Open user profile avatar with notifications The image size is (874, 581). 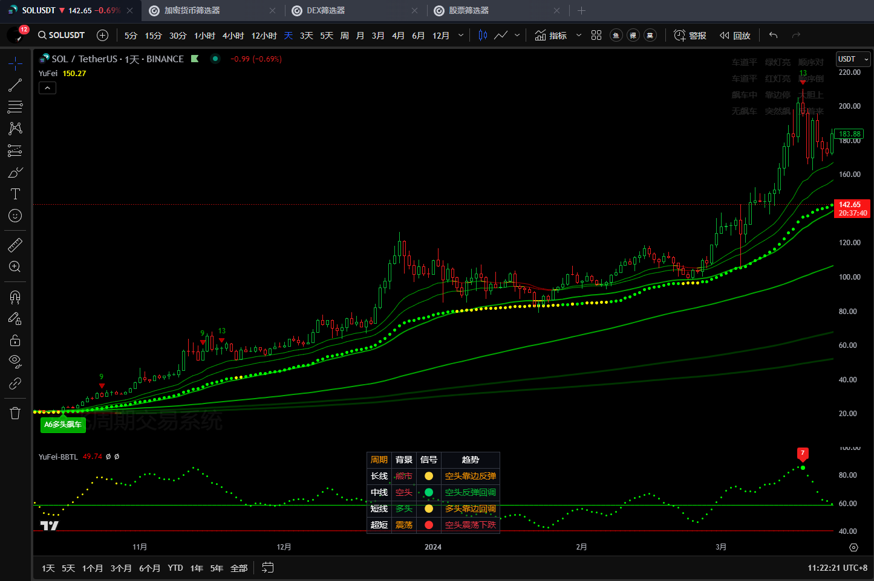point(17,34)
